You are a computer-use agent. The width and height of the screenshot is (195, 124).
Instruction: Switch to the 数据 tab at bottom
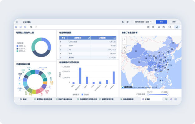(23, 99)
